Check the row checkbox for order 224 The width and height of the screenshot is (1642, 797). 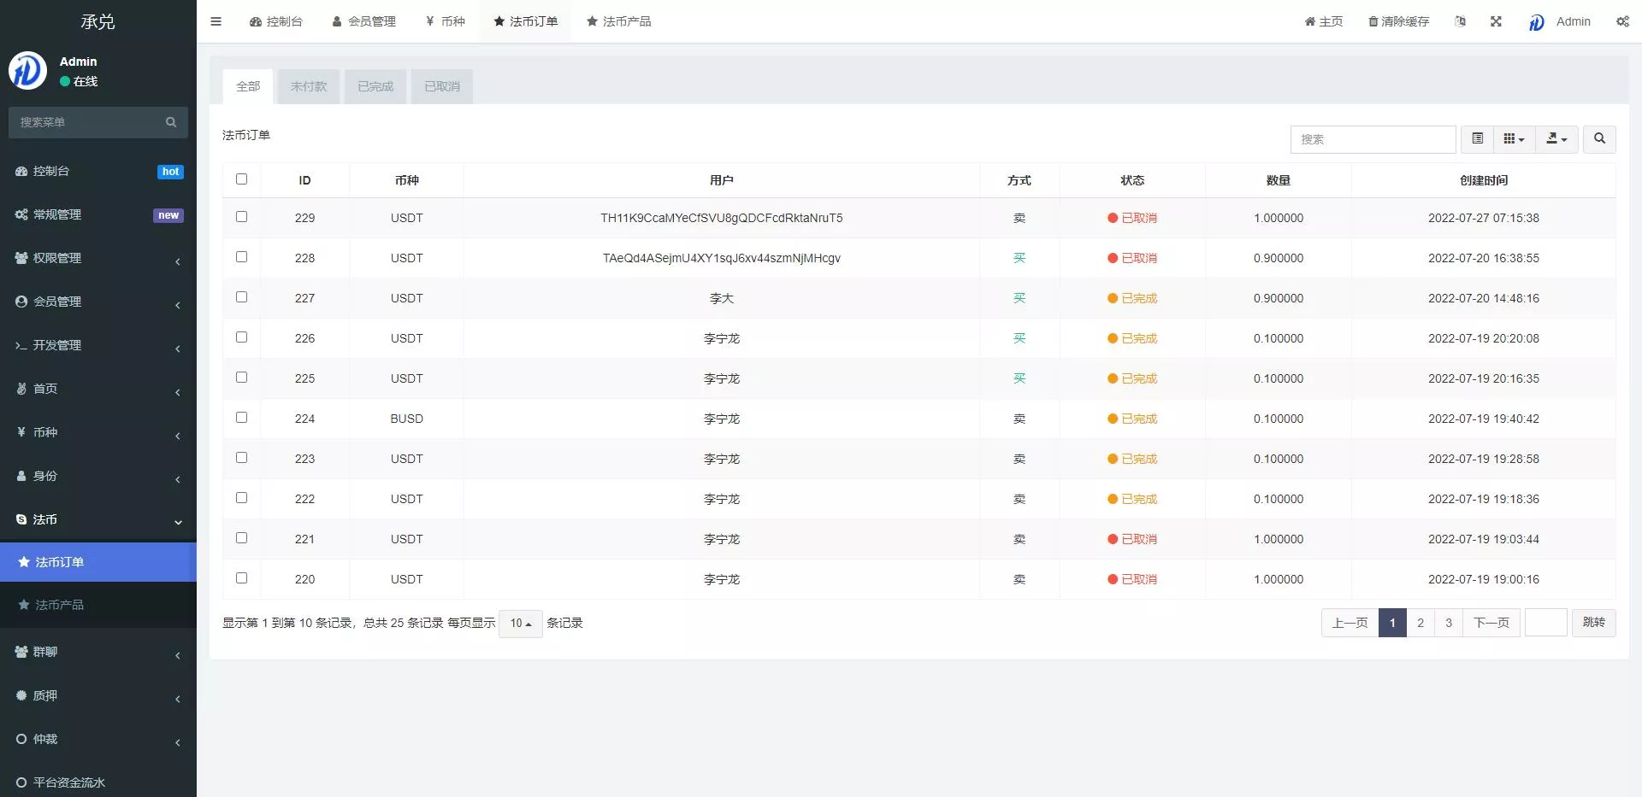(241, 418)
